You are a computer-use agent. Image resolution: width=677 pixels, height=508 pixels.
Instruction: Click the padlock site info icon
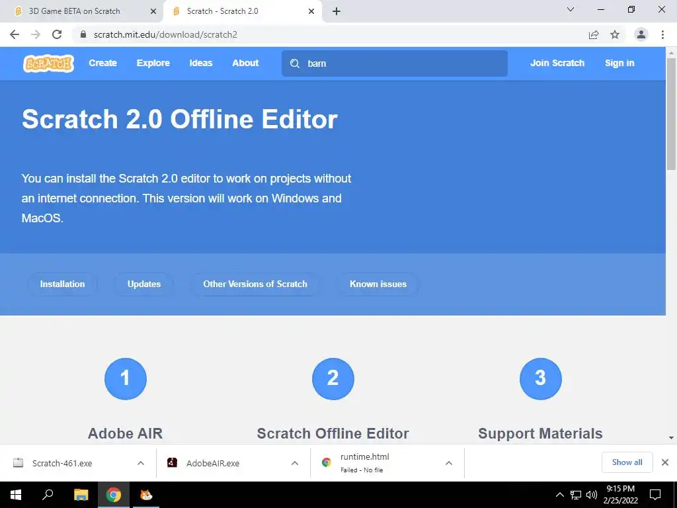click(83, 34)
